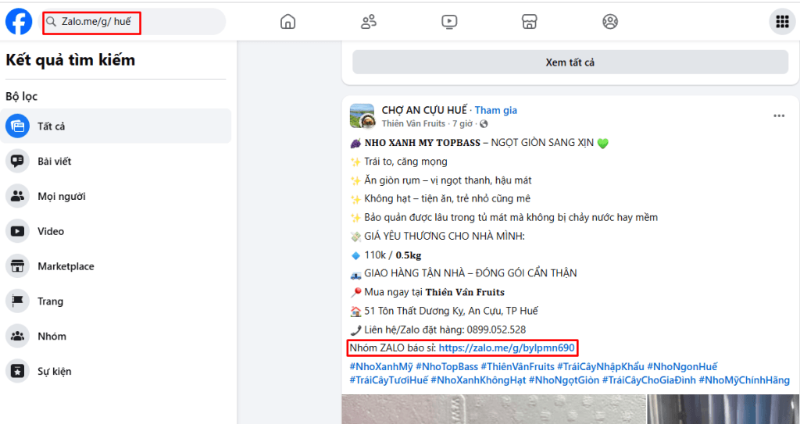
Task: Filter results by Mọi người
Action: click(62, 197)
